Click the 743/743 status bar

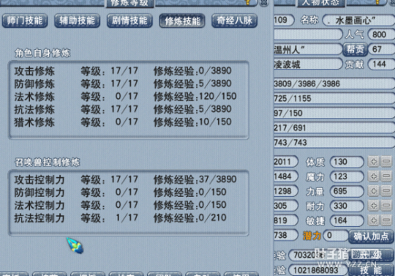pos(334,143)
